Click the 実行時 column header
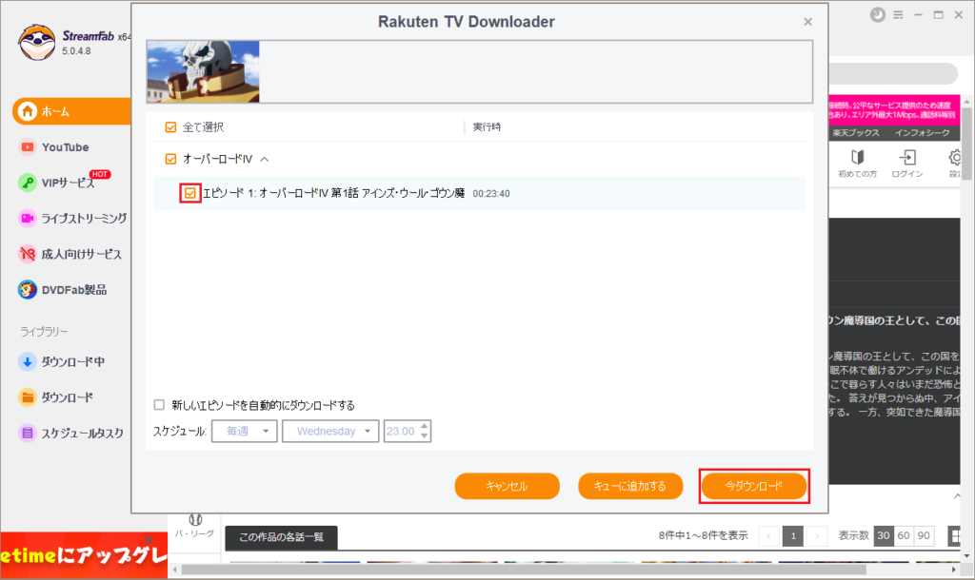Screen dimensions: 975x580 487,127
